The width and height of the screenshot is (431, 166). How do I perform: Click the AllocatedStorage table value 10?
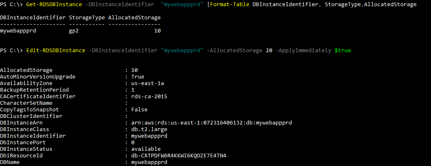click(157, 31)
